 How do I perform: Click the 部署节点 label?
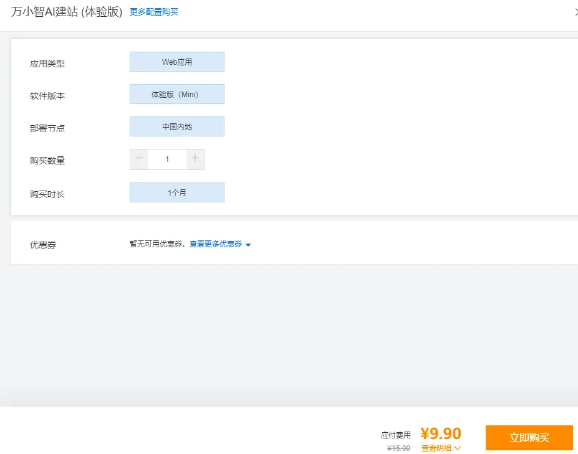[x=47, y=128]
